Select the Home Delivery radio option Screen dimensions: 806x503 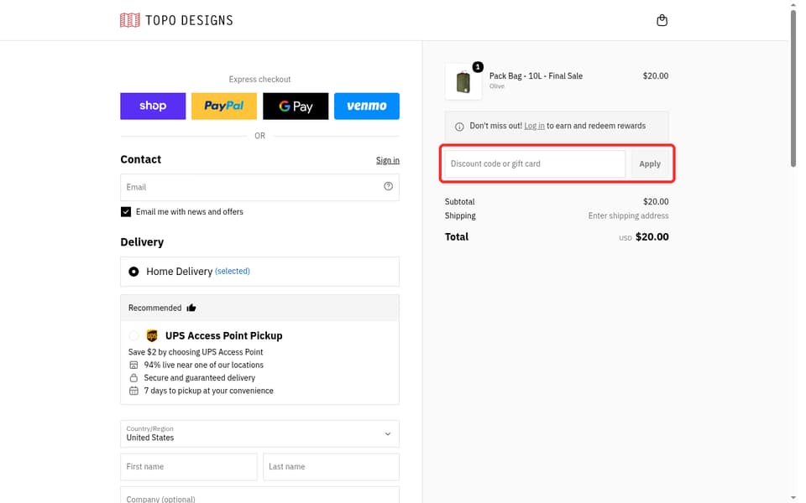pos(133,272)
